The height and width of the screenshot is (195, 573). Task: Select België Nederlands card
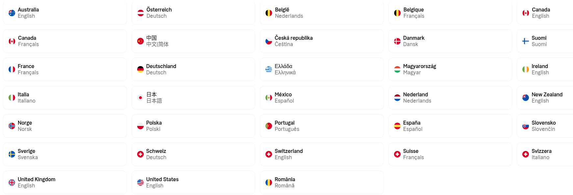(322, 13)
